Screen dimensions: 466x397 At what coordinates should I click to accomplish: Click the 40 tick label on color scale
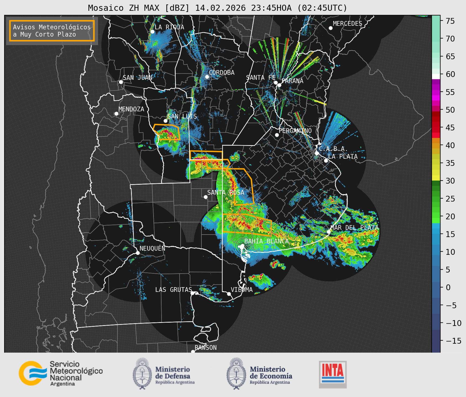[x=450, y=145]
